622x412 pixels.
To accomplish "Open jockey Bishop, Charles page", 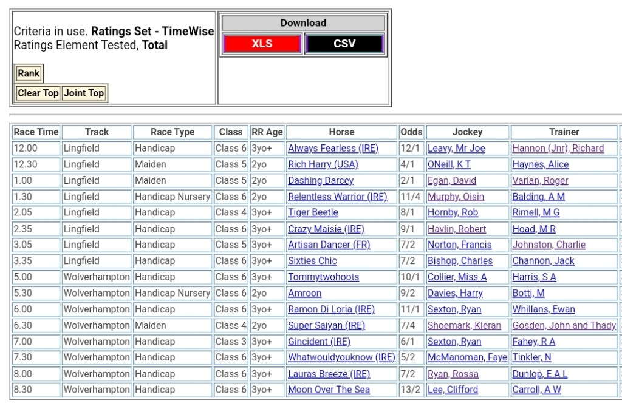I will pos(460,262).
